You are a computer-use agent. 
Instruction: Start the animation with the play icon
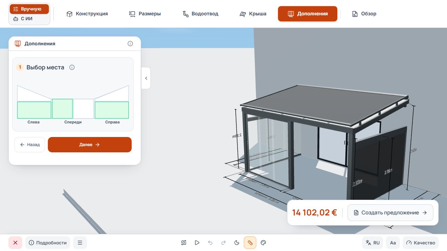197,243
